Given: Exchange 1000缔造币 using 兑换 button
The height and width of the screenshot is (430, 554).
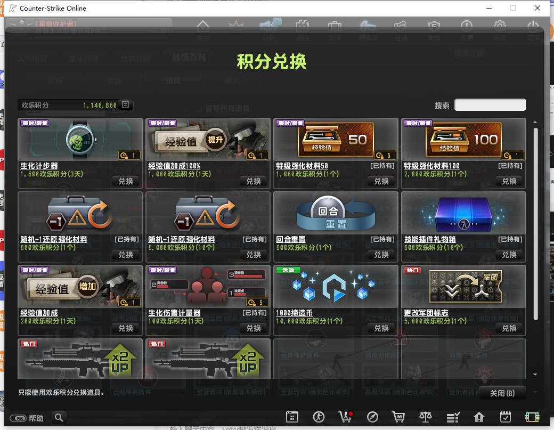Looking at the screenshot, I should click(x=381, y=328).
